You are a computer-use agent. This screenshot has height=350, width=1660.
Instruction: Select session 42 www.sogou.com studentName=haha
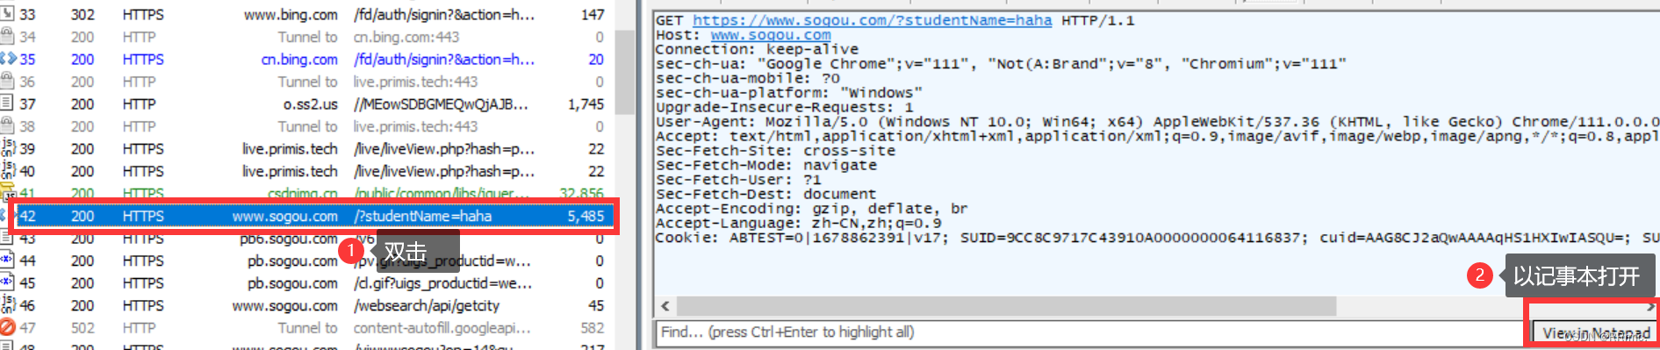coord(312,216)
